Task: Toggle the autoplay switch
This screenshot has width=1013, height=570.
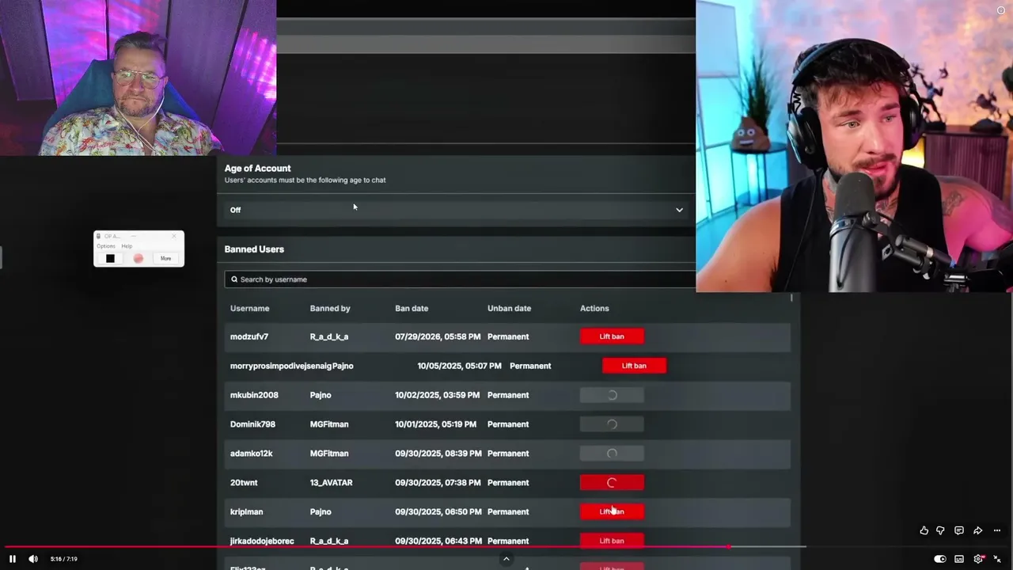Action: click(940, 559)
